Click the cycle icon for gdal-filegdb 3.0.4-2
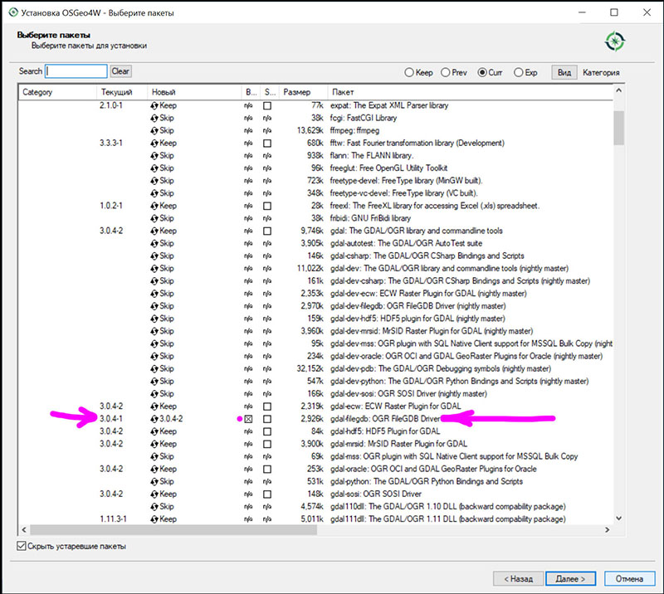Image resolution: width=664 pixels, height=594 pixels. [x=154, y=419]
